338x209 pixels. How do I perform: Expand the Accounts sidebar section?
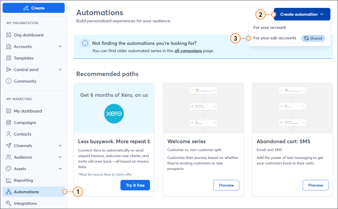pyautogui.click(x=23, y=46)
